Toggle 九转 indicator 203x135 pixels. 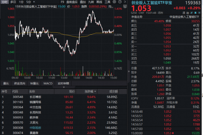(x=91, y=2)
